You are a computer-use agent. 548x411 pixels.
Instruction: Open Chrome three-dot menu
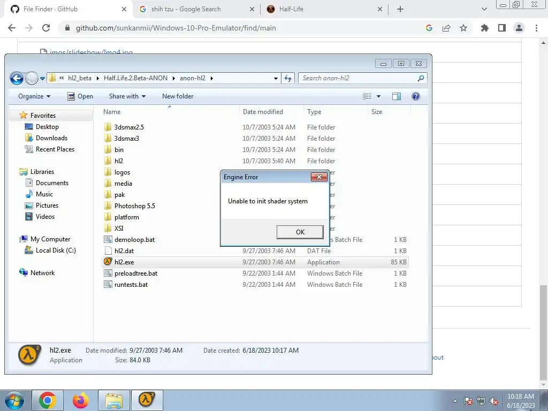pos(536,28)
